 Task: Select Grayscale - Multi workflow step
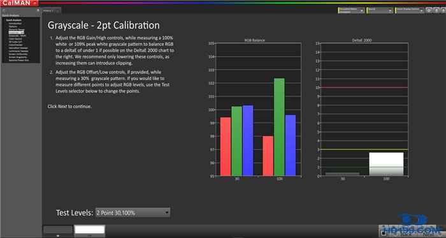17,36
